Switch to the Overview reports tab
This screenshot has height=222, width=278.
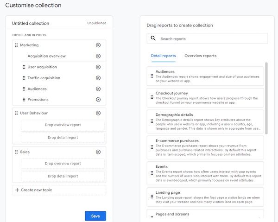pos(200,56)
